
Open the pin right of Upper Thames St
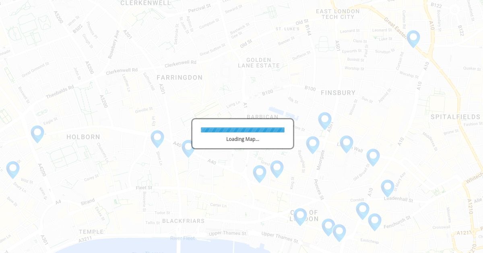coord(328,227)
